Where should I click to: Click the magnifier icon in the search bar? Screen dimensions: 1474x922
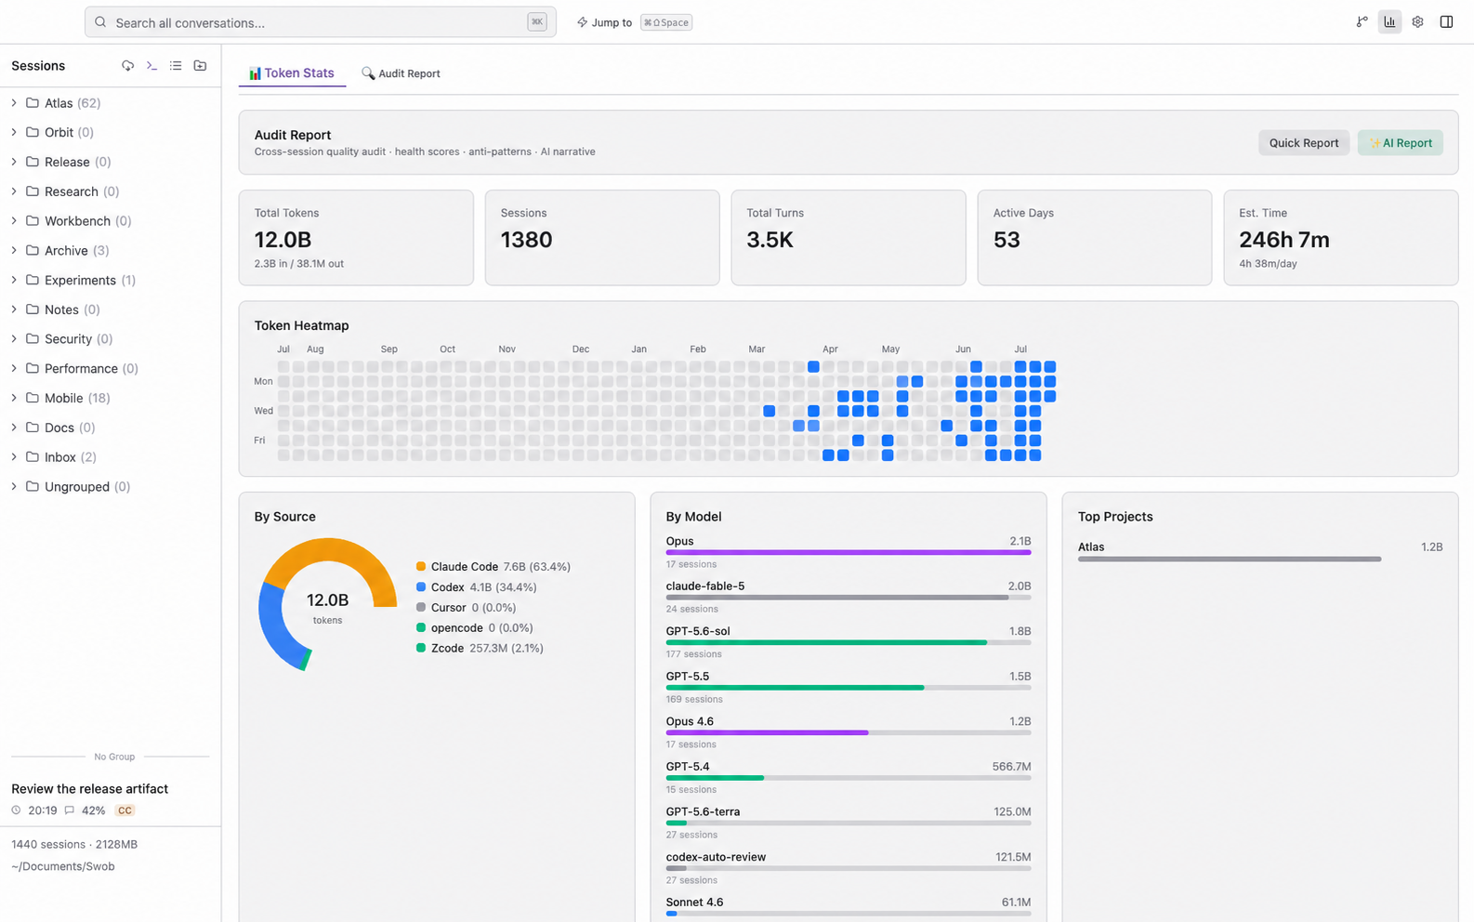point(100,22)
